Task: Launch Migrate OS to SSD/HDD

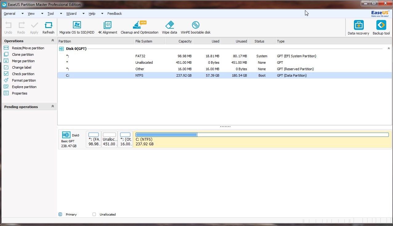Action: [x=77, y=28]
